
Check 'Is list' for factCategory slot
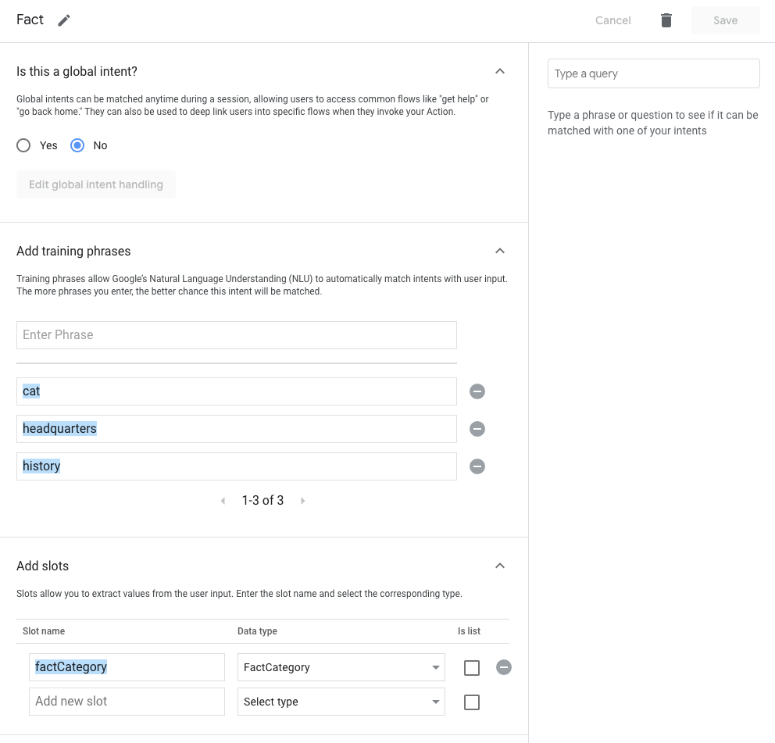click(x=472, y=668)
